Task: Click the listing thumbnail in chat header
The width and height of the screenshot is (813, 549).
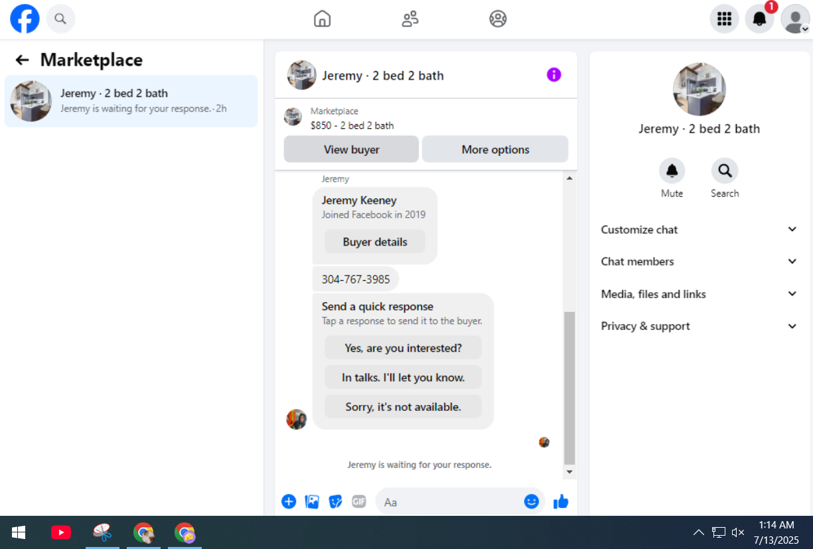Action: point(301,75)
